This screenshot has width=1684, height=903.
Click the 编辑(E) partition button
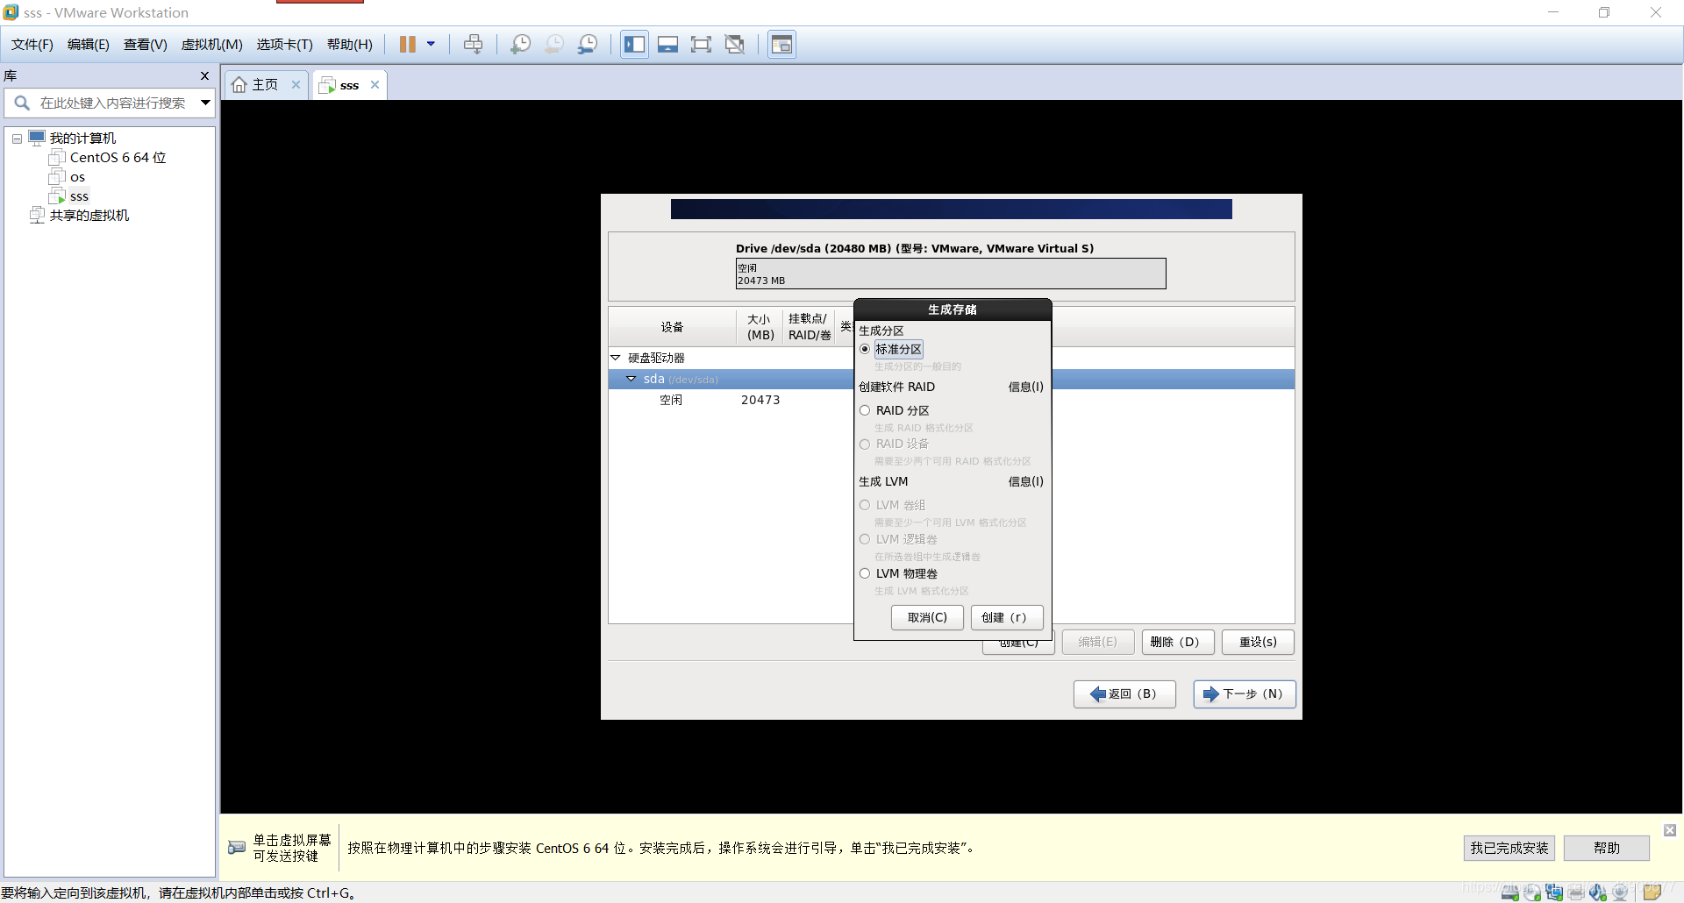(x=1098, y=642)
